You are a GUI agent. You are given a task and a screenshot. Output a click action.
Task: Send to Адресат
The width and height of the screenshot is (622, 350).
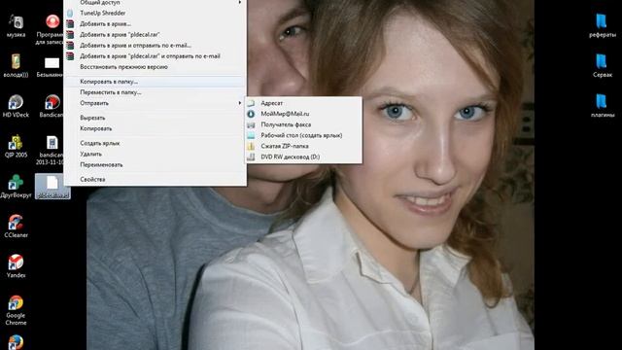(303, 103)
